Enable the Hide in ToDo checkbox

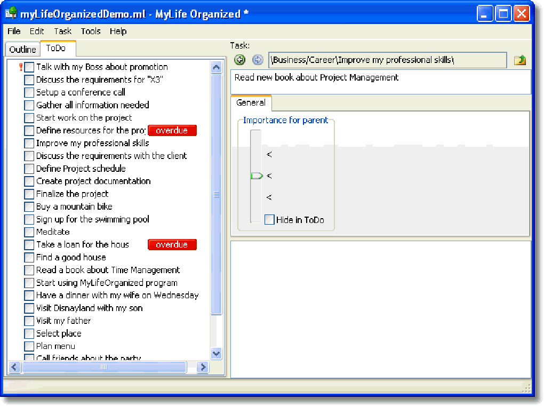(x=269, y=220)
